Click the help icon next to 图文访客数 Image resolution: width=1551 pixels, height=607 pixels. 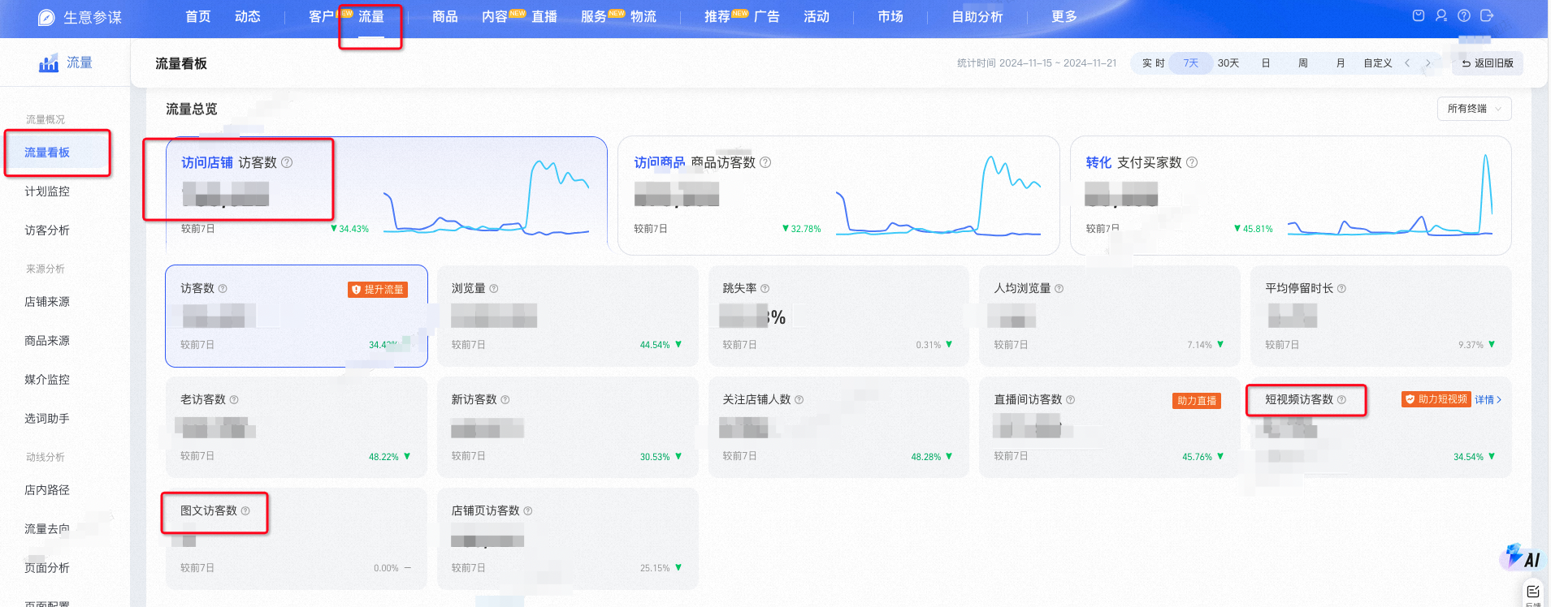coord(245,511)
